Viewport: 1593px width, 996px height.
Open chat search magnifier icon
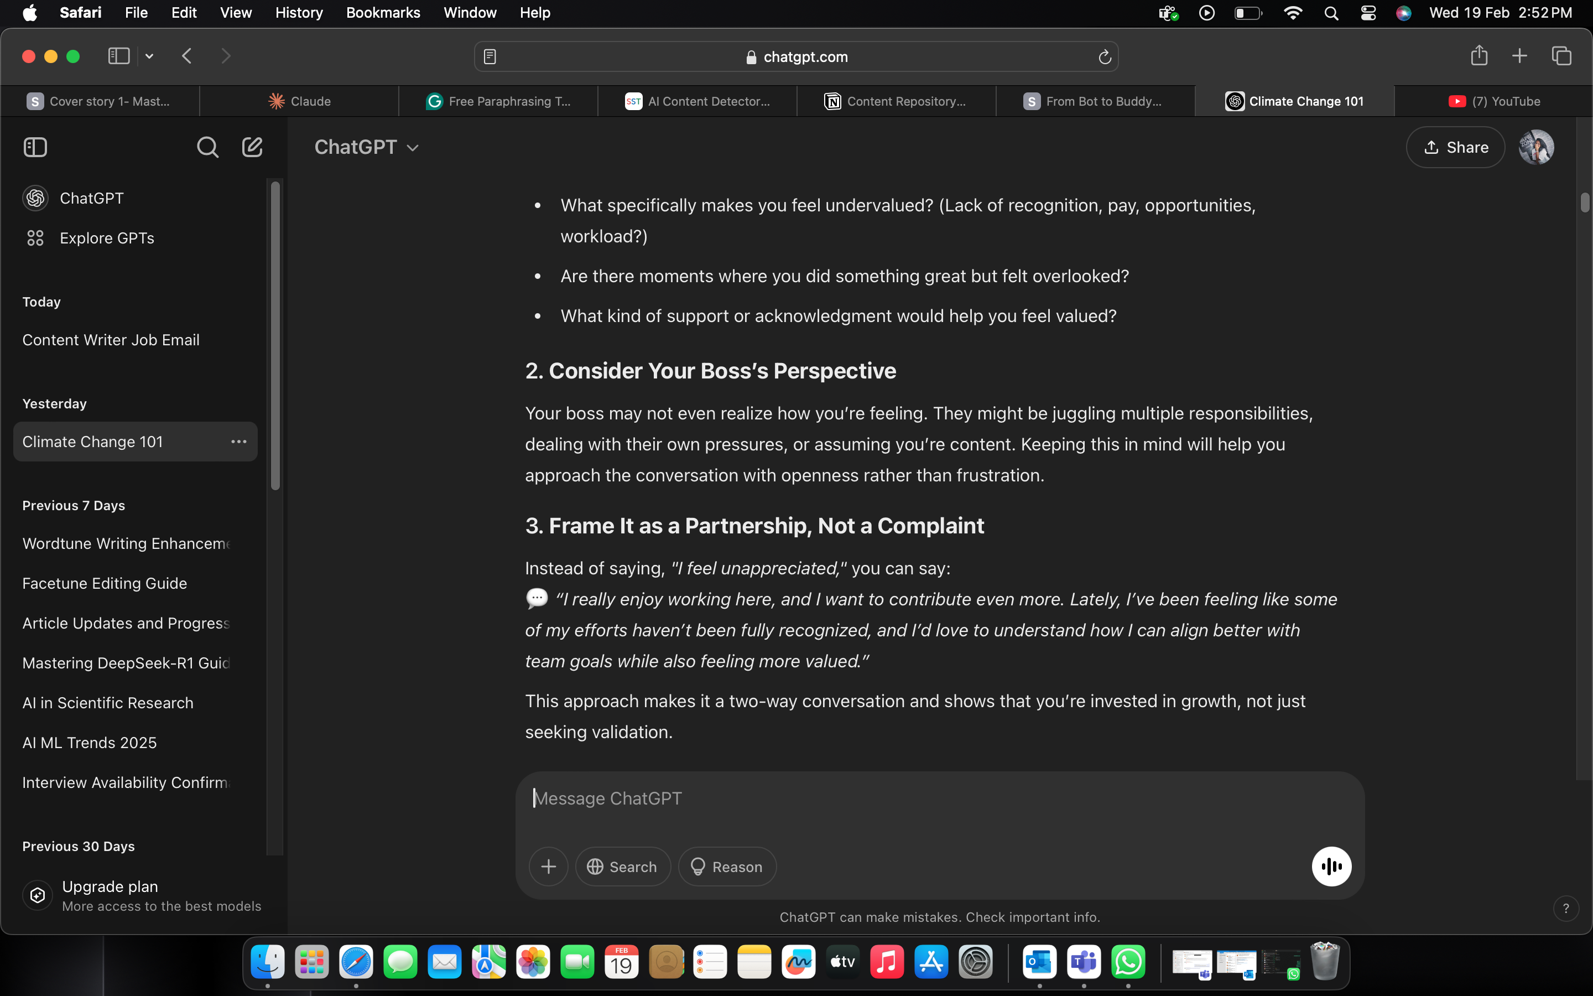207,147
